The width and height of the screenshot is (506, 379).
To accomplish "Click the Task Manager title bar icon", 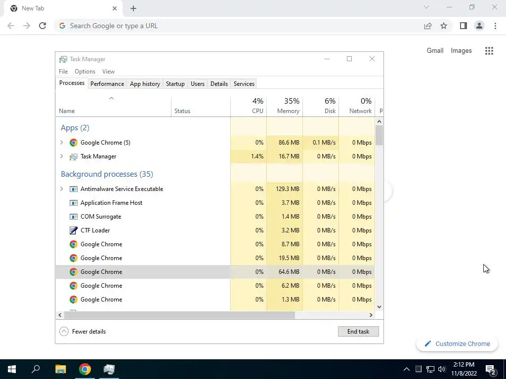I will pyautogui.click(x=63, y=59).
